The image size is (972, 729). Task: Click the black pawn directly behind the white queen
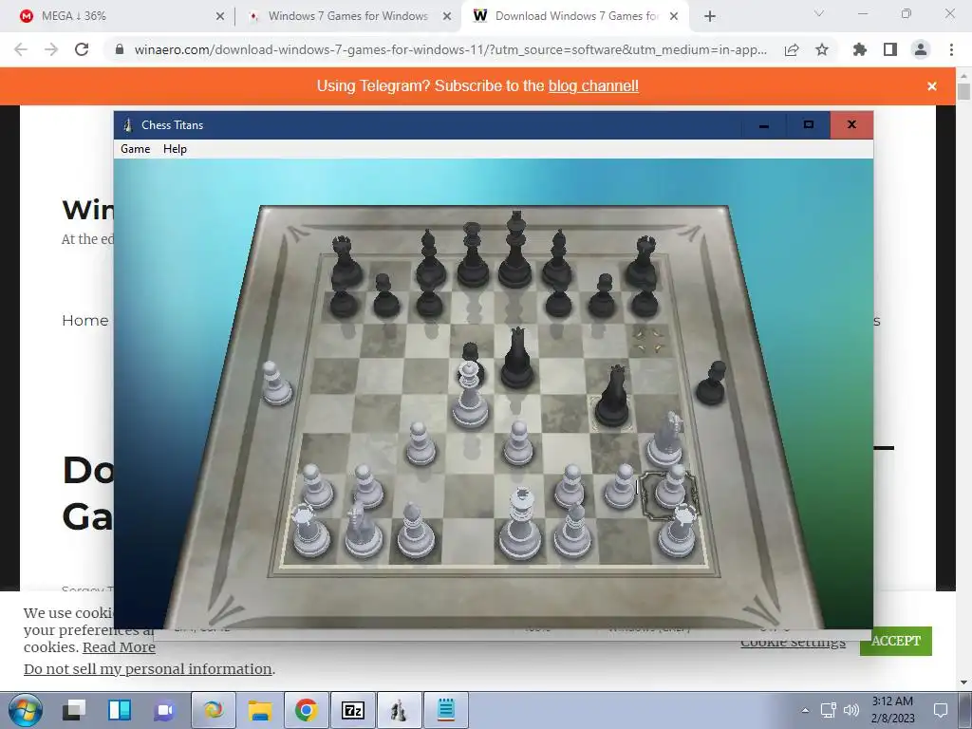pos(471,355)
